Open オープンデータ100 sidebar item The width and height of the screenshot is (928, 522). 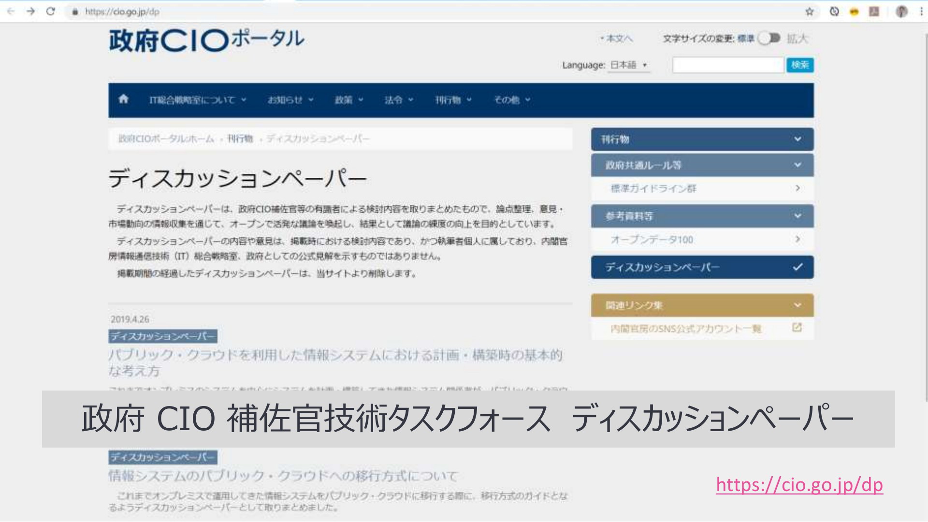tap(702, 240)
